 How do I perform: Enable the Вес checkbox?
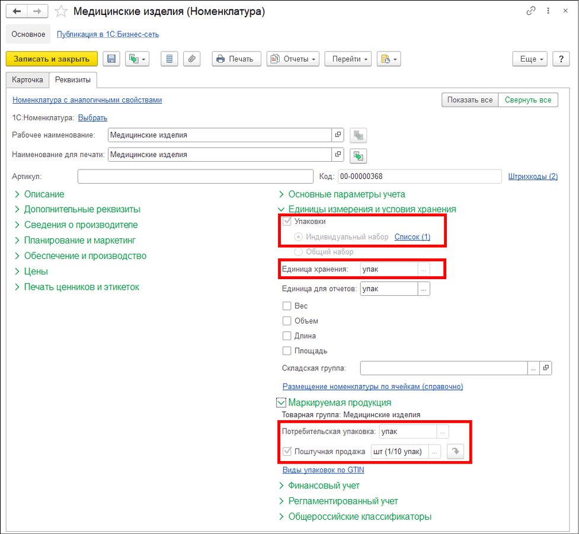pos(287,306)
